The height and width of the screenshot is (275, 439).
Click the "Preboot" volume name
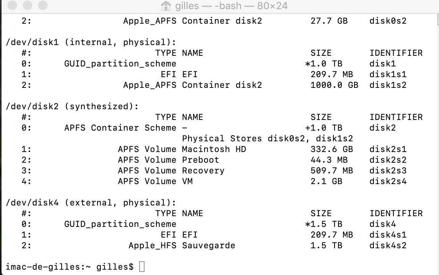point(200,160)
